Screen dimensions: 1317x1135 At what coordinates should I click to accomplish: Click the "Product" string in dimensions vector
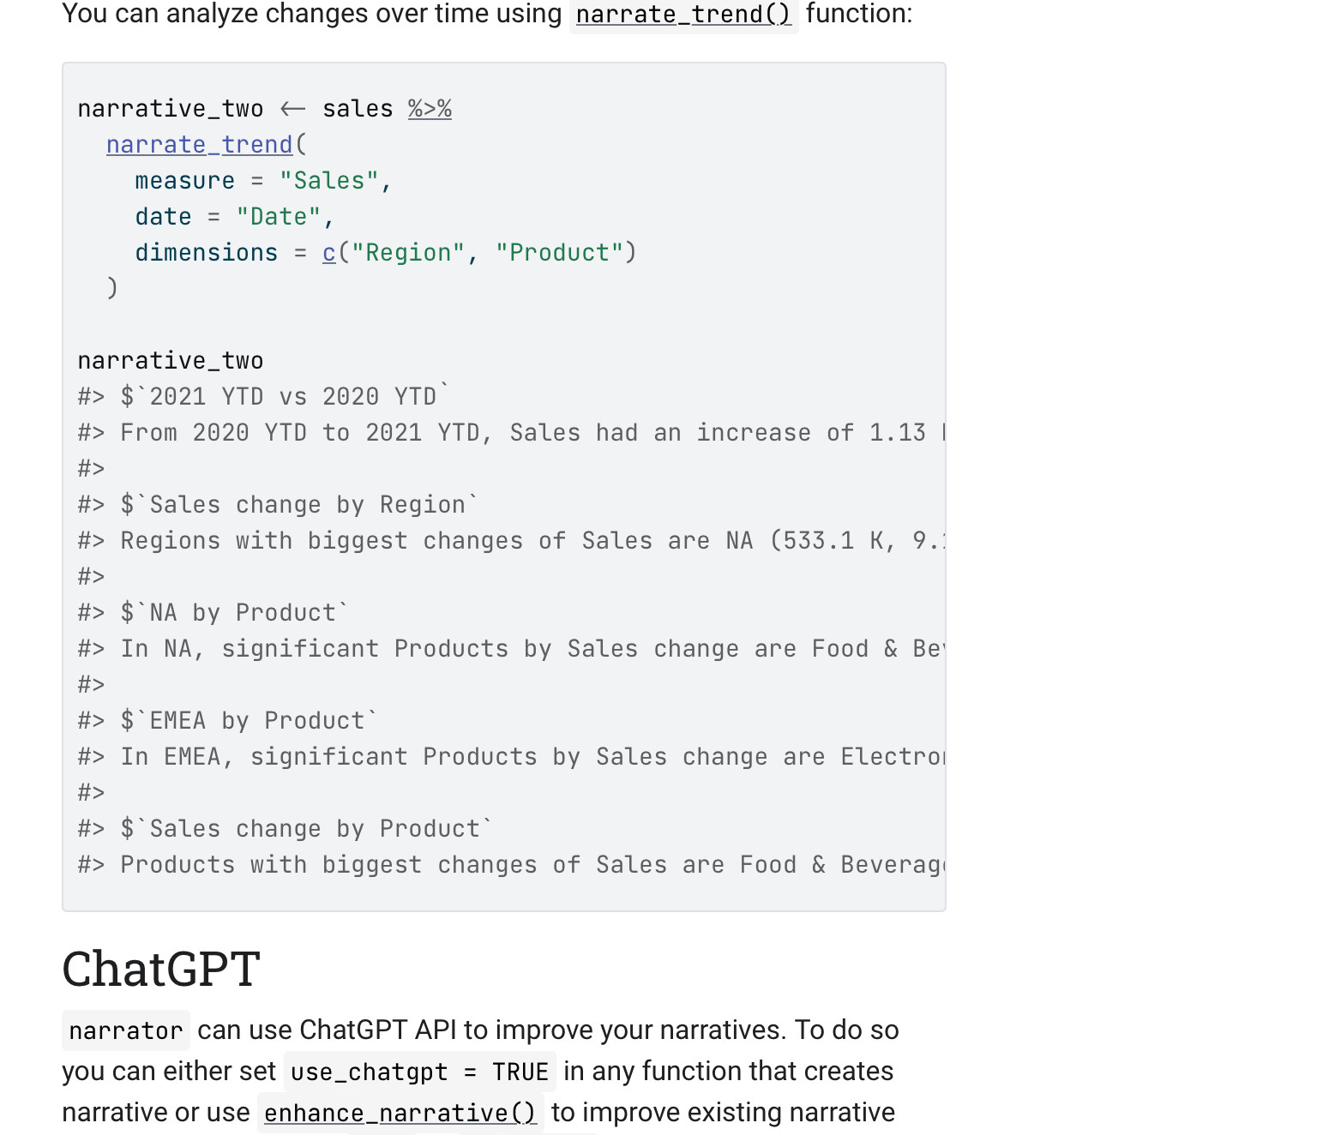[x=559, y=253]
